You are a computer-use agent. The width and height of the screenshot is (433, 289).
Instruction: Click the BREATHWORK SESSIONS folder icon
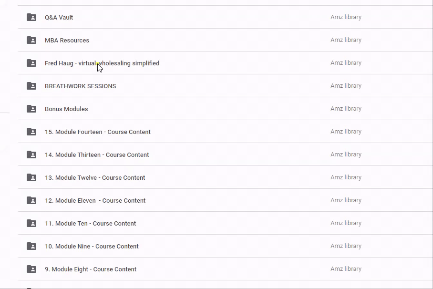31,86
